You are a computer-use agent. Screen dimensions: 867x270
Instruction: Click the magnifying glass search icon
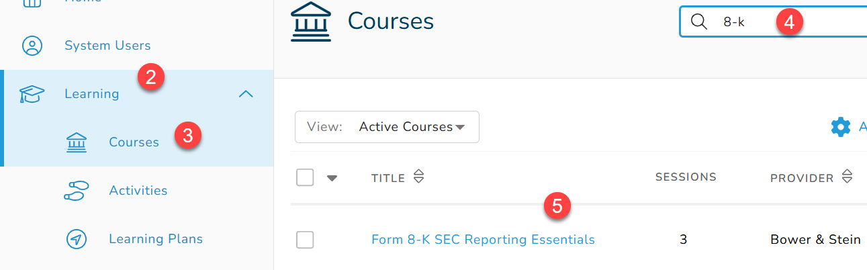(x=699, y=22)
